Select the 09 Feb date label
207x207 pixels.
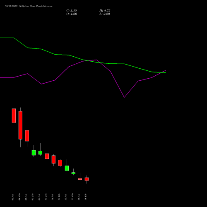tap(39, 197)
